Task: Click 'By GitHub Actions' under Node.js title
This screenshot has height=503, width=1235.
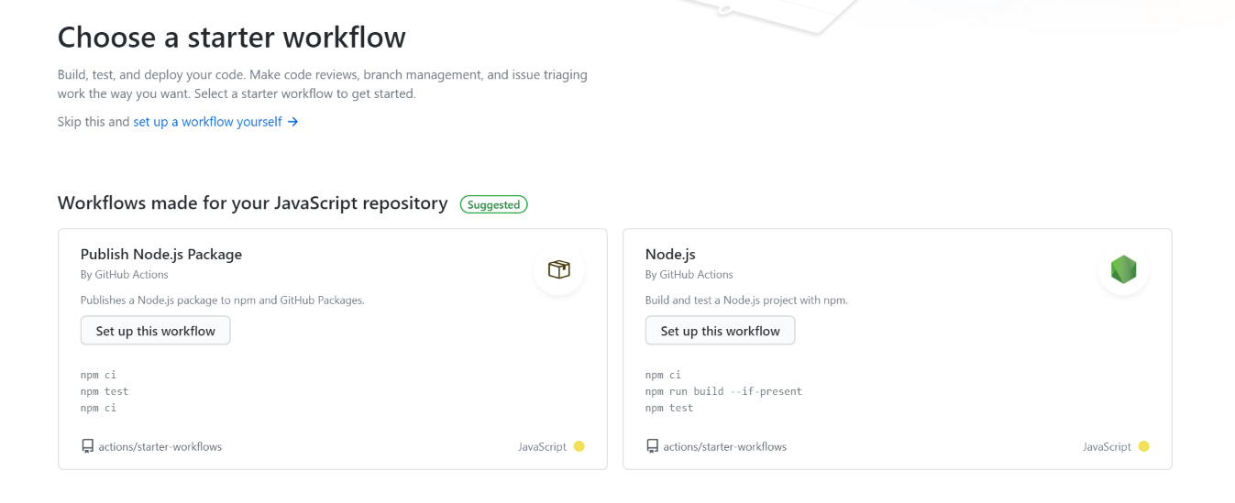Action: point(689,274)
